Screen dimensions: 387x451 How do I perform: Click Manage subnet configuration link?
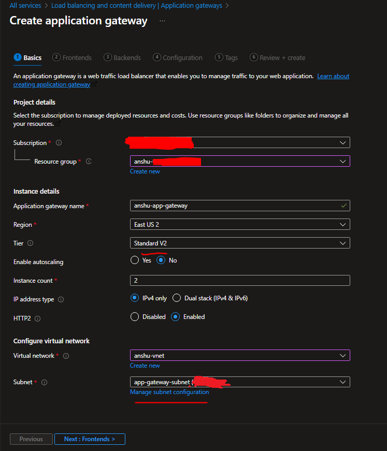[169, 392]
